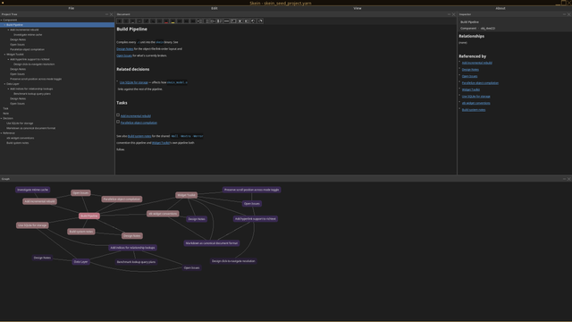Click the redo toolbar icon
This screenshot has width=572, height=322.
click(x=260, y=21)
